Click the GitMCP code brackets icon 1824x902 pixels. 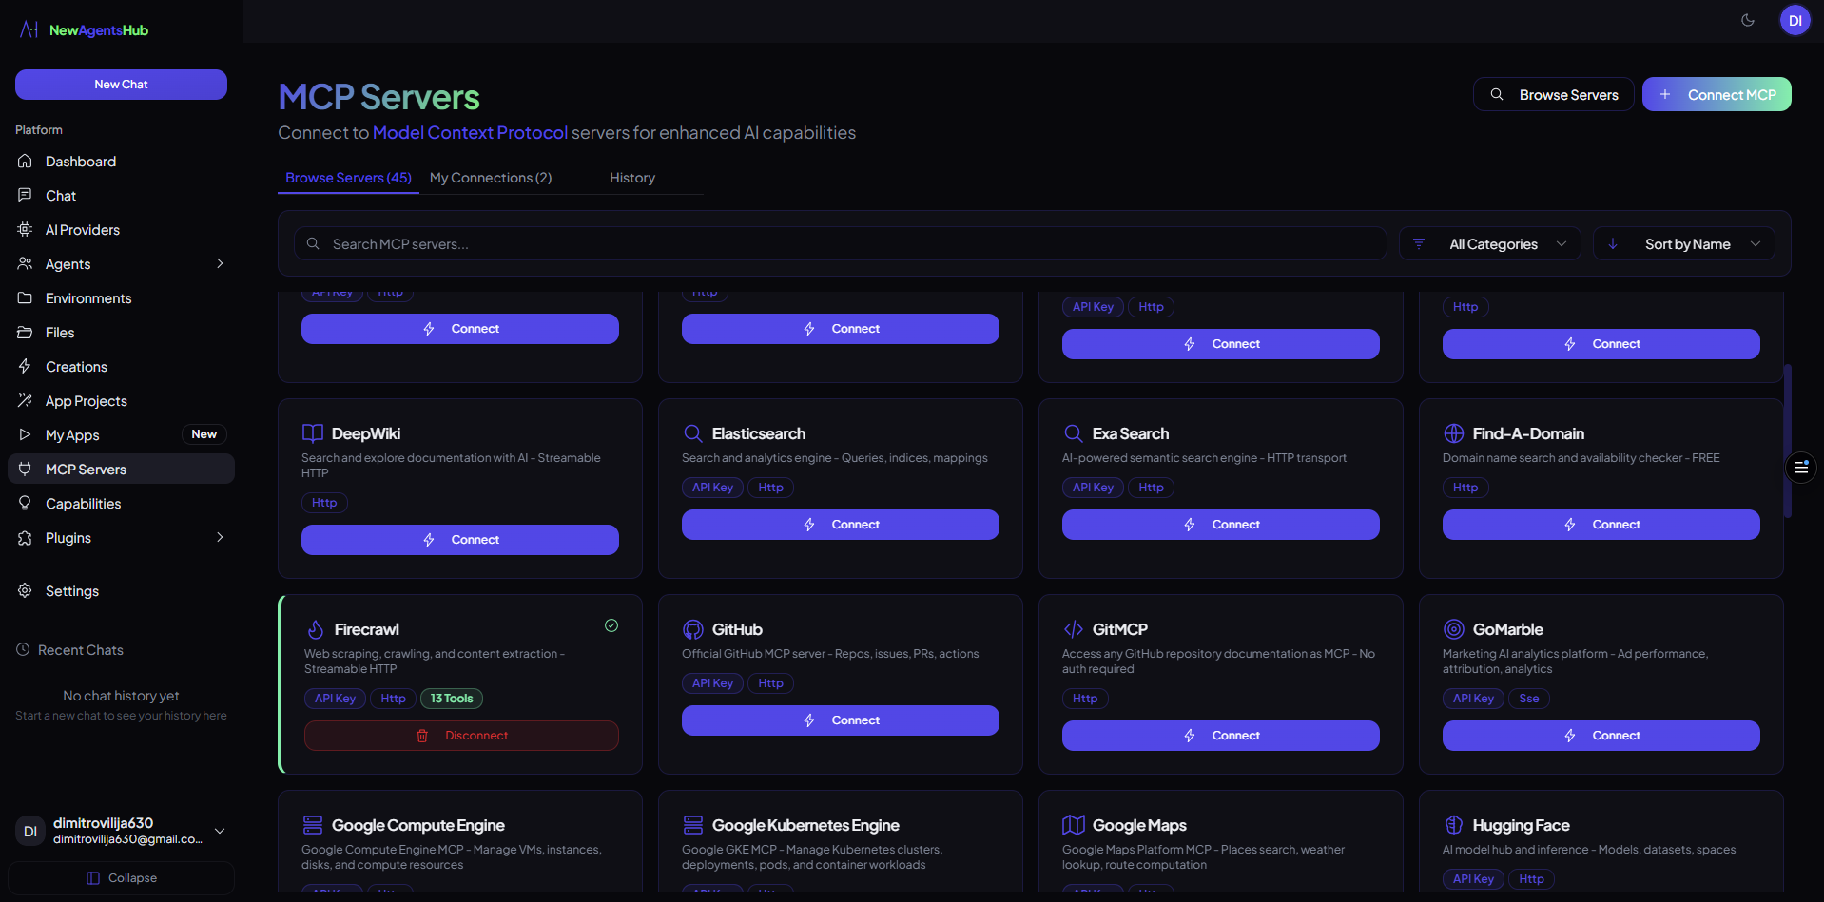pos(1074,629)
